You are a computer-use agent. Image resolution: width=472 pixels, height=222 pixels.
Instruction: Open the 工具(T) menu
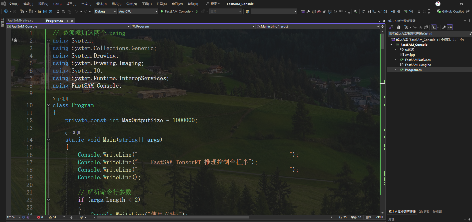click(x=147, y=4)
